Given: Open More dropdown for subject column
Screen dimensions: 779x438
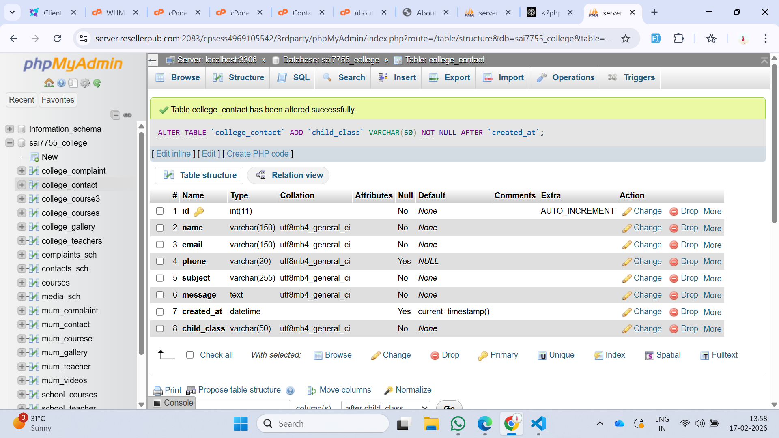Looking at the screenshot, I should tap(712, 279).
